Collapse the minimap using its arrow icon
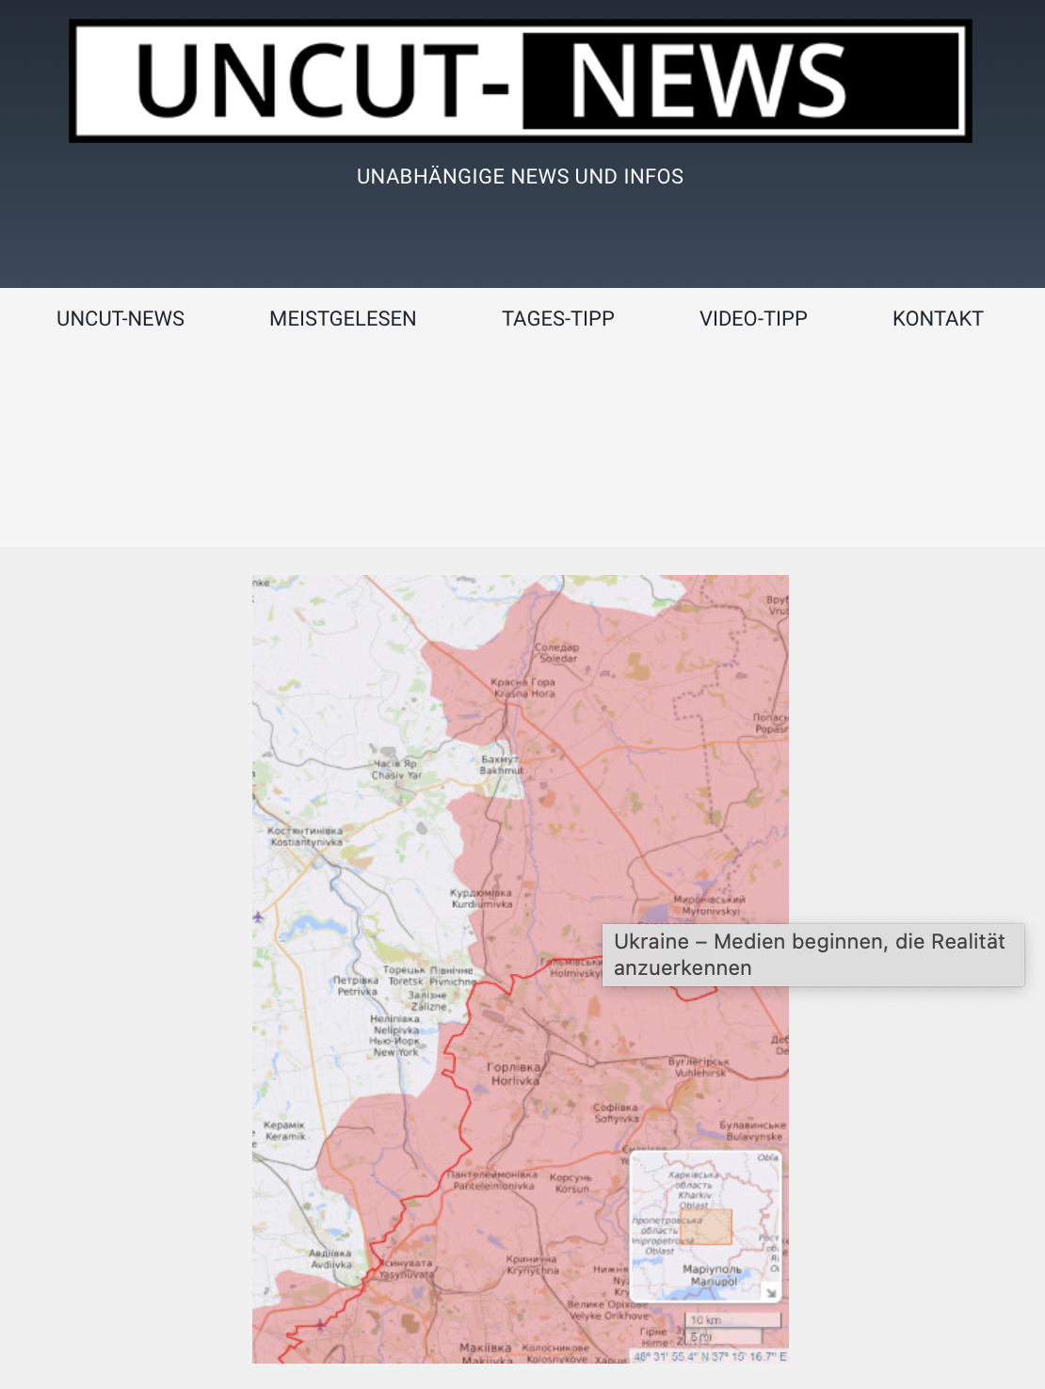This screenshot has width=1045, height=1389. pyautogui.click(x=771, y=1293)
